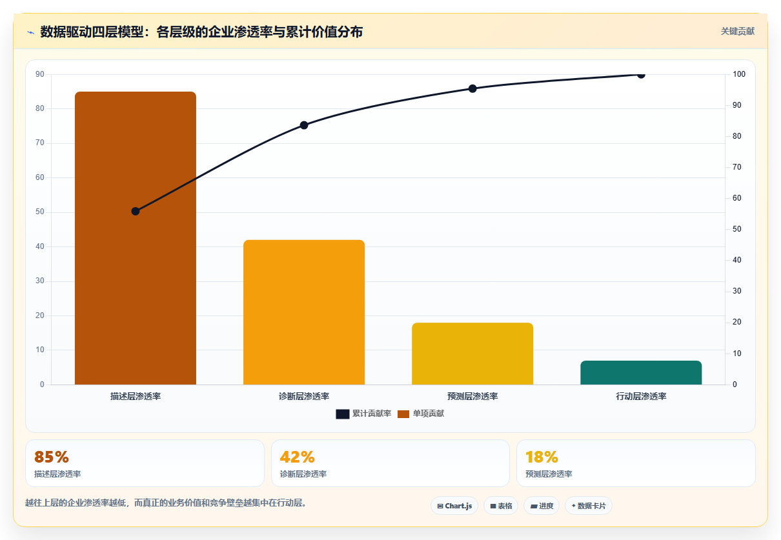Viewport: 781px width, 540px height.
Task: Select the yellow 预测层渗透率 bar
Action: tap(472, 354)
